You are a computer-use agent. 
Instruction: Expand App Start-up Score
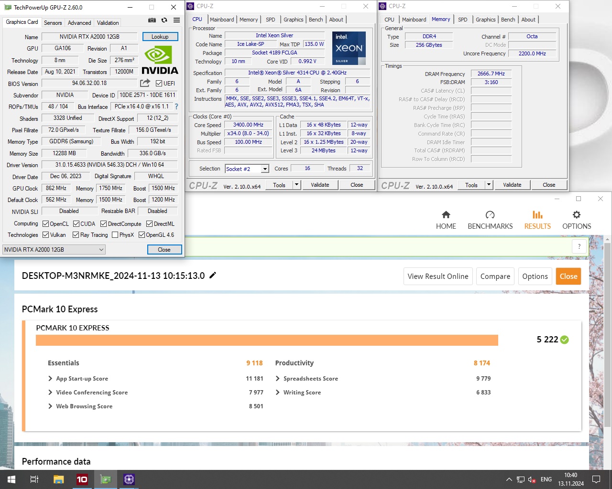51,379
